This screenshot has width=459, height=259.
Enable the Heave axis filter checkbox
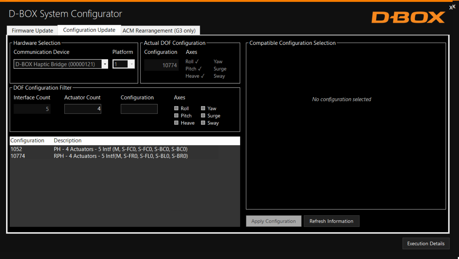click(176, 123)
